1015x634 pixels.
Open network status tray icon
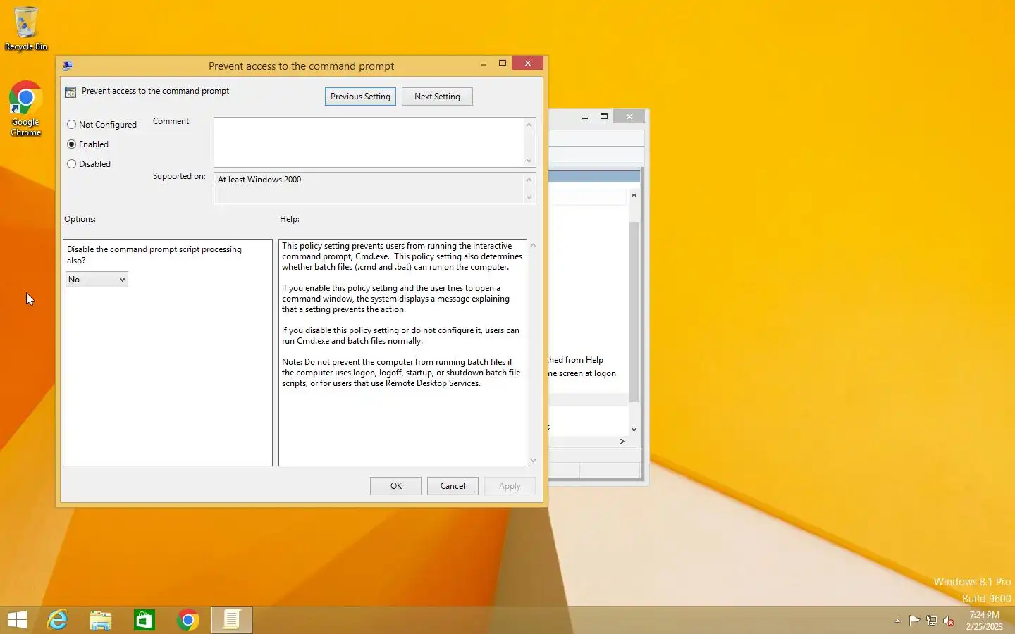[932, 621]
